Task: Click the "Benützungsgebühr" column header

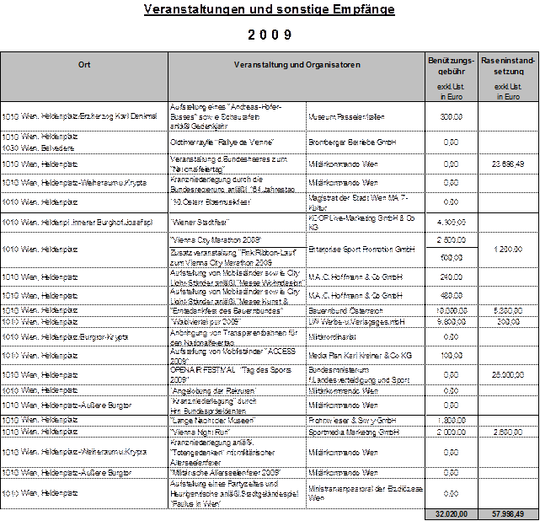Action: [x=451, y=66]
